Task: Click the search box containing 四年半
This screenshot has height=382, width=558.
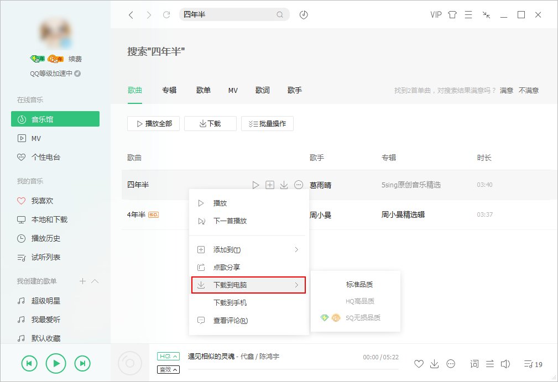Action: (232, 14)
